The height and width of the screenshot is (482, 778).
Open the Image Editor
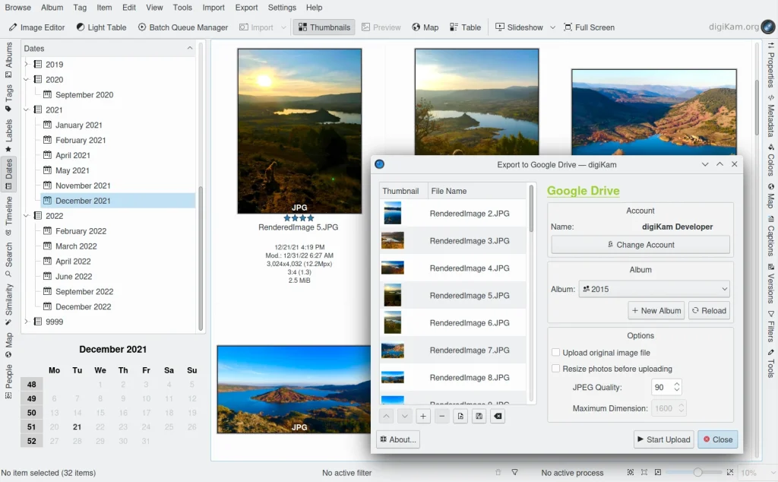pos(36,27)
